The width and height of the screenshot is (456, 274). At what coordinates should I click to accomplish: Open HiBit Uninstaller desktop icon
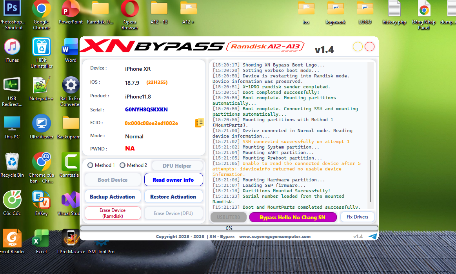[x=41, y=53]
